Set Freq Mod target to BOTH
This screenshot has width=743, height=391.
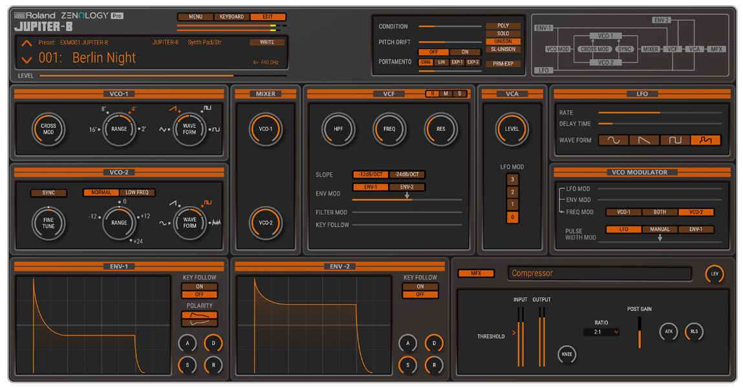660,212
